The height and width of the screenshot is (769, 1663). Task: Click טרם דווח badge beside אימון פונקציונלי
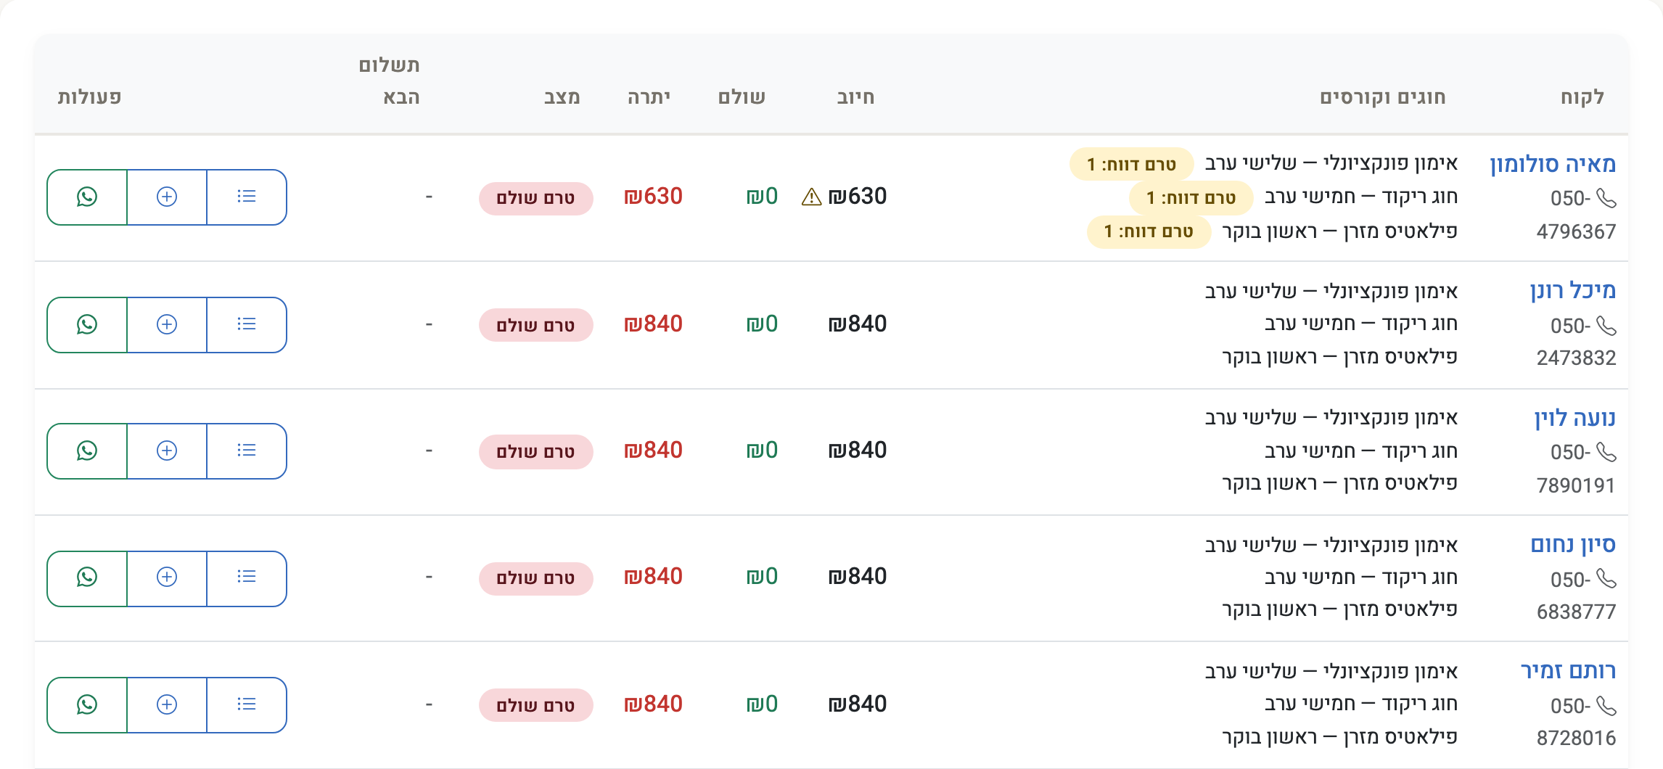click(1131, 165)
